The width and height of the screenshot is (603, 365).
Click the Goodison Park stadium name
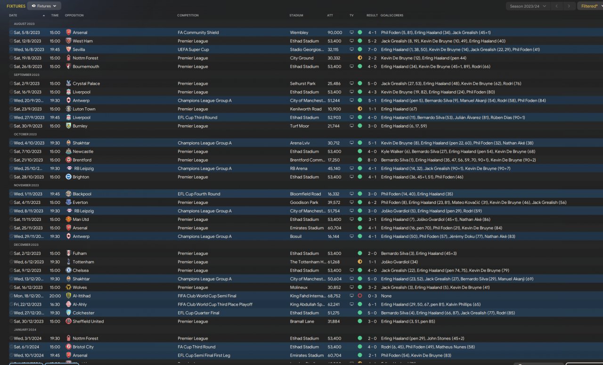pos(304,202)
